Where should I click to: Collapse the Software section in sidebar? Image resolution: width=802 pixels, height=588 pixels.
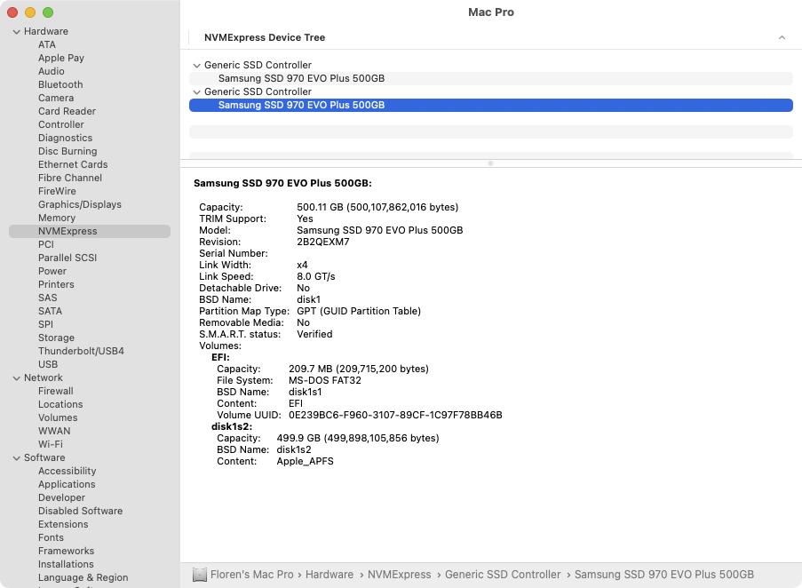(x=16, y=458)
